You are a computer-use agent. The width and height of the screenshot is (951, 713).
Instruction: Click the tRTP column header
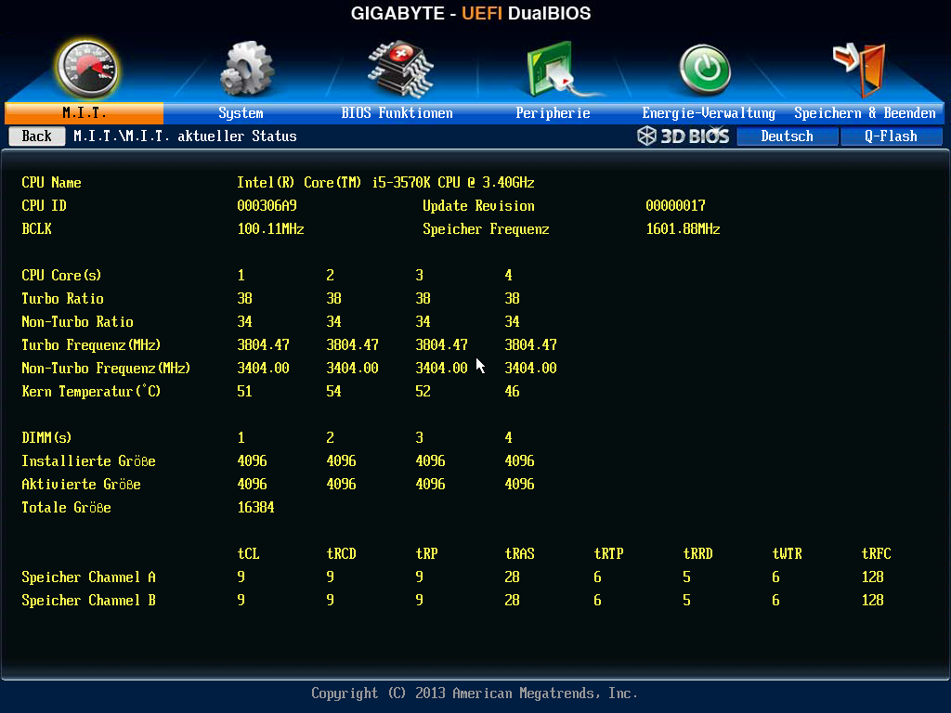tap(608, 553)
